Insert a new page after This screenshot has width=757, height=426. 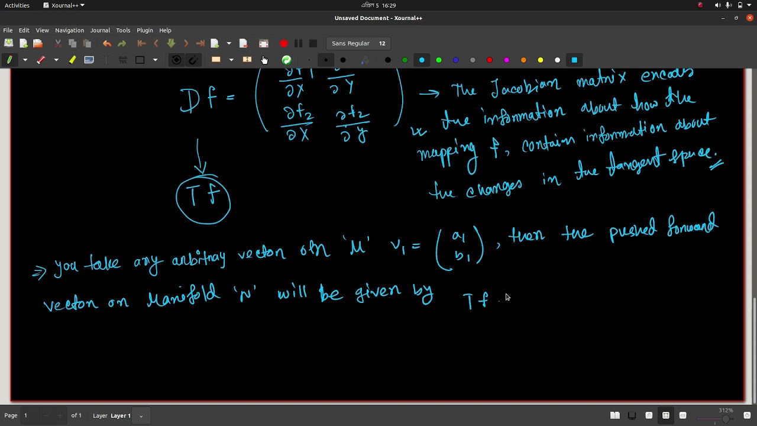(215, 43)
